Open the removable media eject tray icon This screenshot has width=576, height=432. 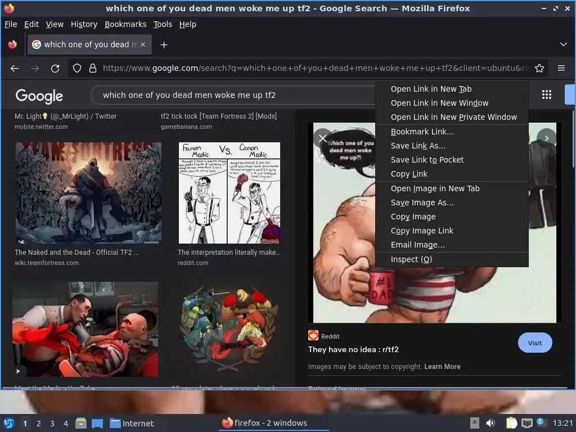(x=475, y=423)
